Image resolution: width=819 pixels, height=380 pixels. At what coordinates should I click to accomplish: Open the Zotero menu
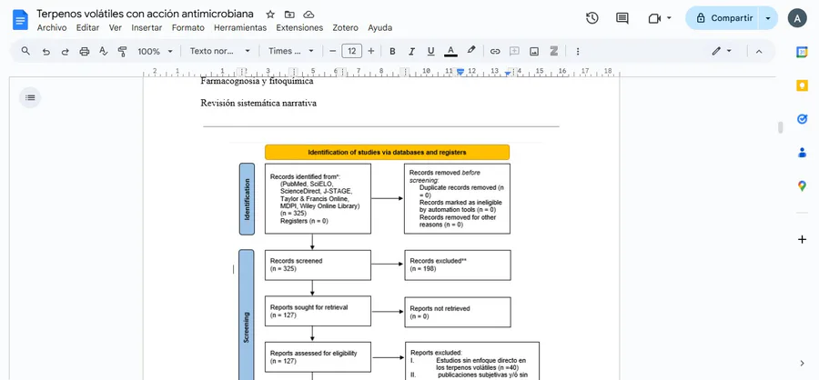click(346, 28)
